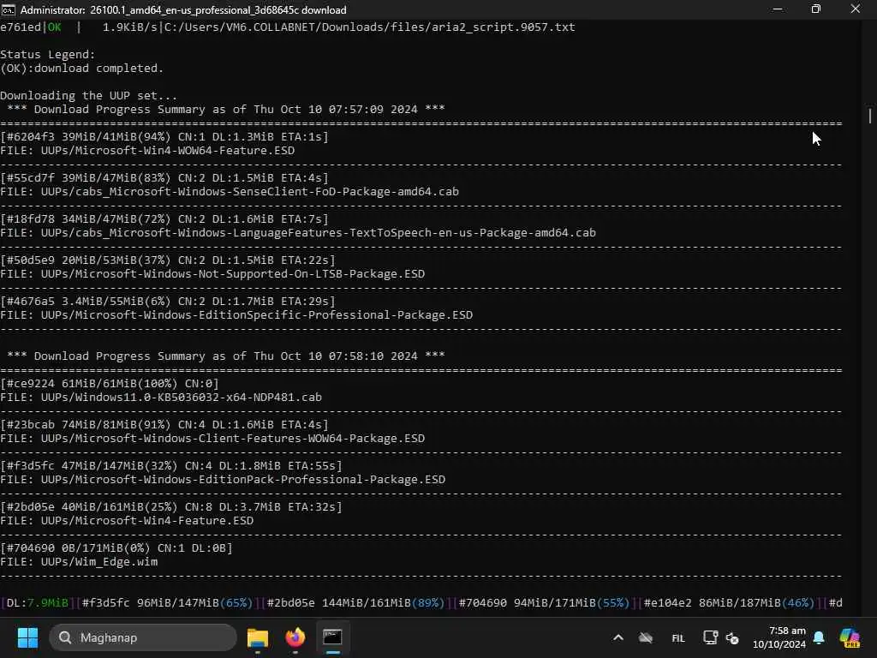Show hidden tray icons chevron
Viewport: 877px width, 658px height.
(x=618, y=637)
